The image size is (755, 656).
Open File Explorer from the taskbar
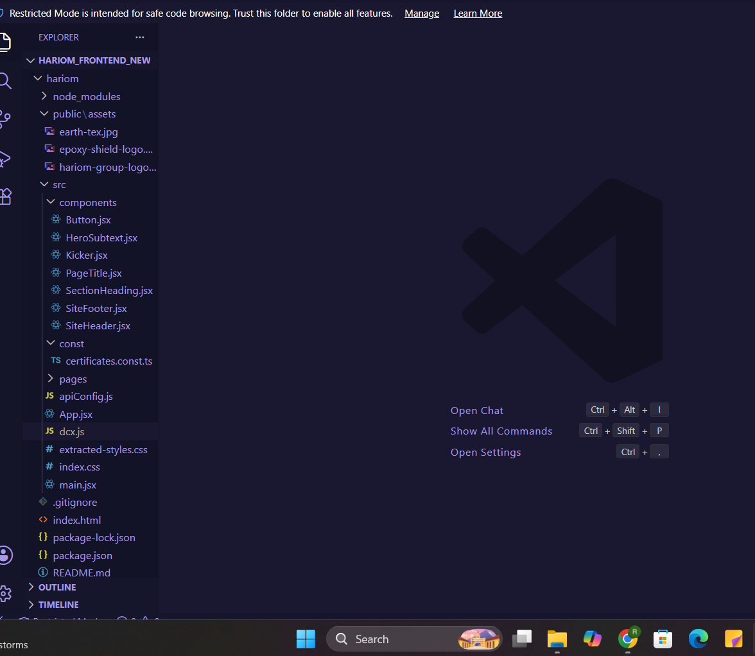coord(557,639)
